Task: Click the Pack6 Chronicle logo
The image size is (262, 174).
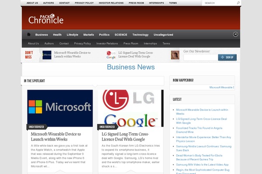Action: (x=46, y=19)
